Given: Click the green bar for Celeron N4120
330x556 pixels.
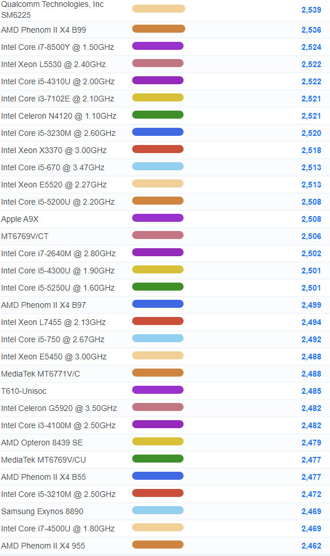Looking at the screenshot, I should [158, 115].
